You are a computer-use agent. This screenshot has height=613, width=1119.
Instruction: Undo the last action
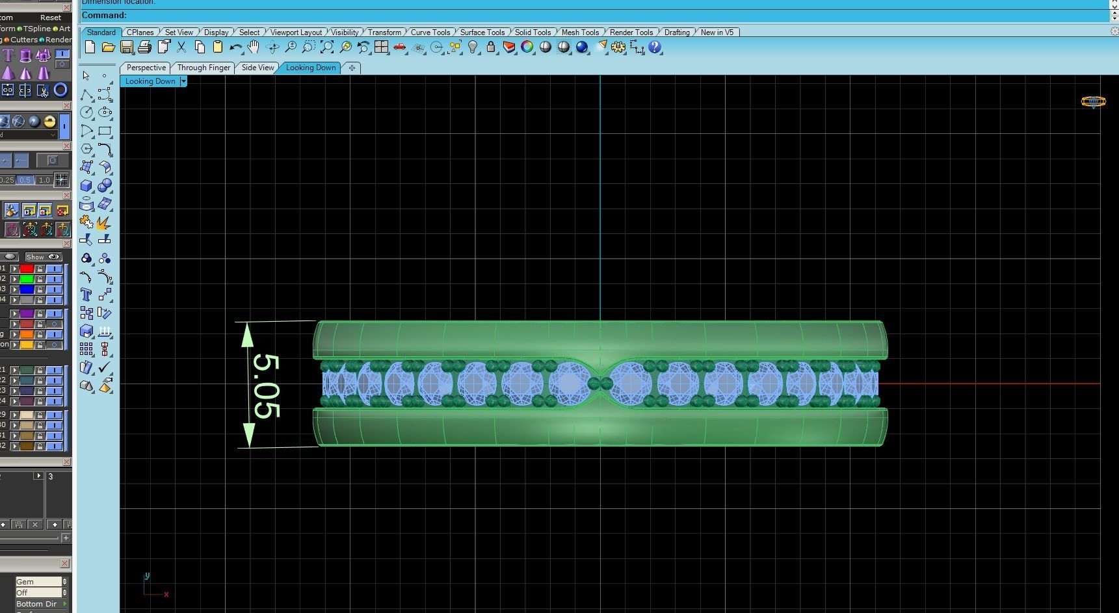click(235, 47)
